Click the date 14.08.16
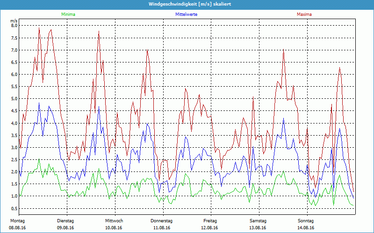Screen dimensions: 374x233 [306, 228]
